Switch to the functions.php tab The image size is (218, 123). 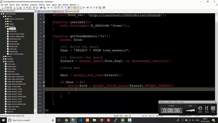point(72,12)
